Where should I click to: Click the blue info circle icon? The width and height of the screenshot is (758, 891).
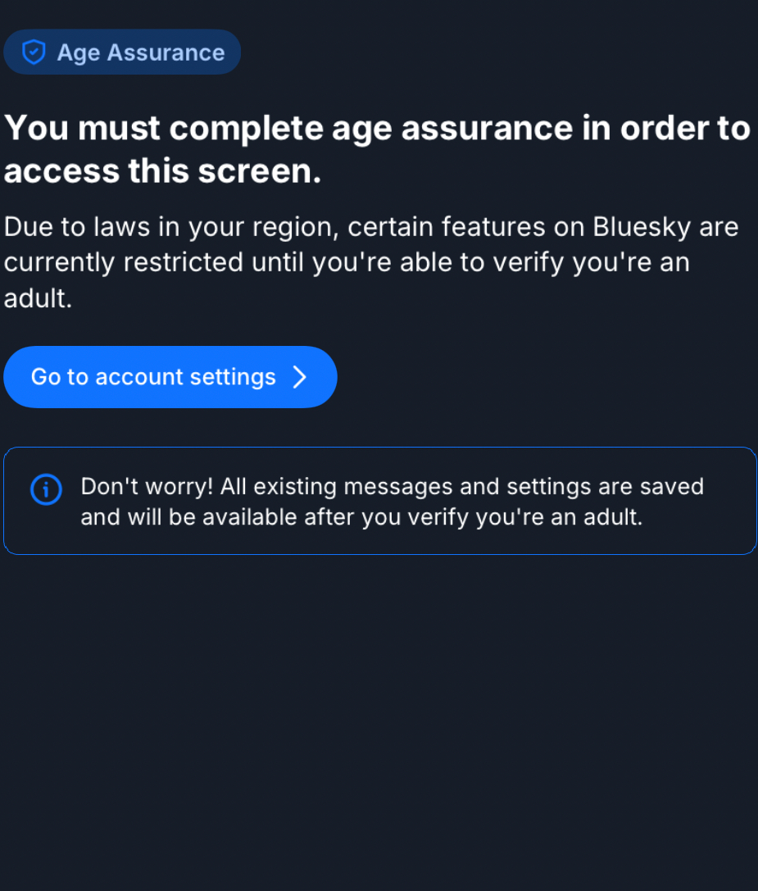coord(46,489)
